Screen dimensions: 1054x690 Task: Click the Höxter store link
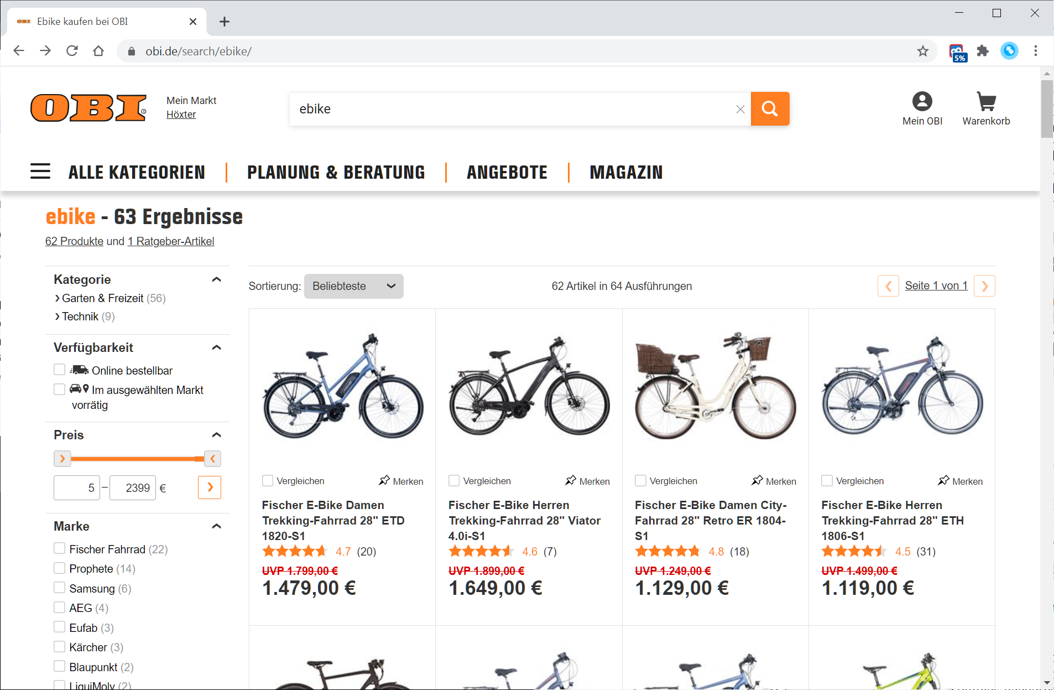181,115
